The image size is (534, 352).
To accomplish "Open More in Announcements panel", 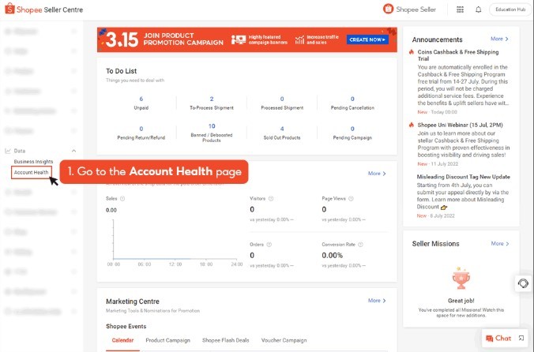I will [499, 39].
